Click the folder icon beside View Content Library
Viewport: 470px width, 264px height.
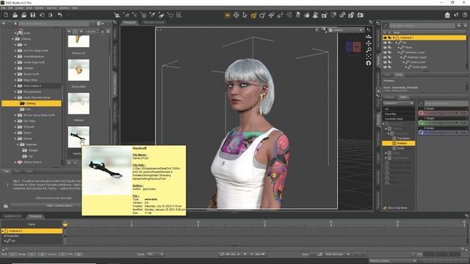click(6, 205)
